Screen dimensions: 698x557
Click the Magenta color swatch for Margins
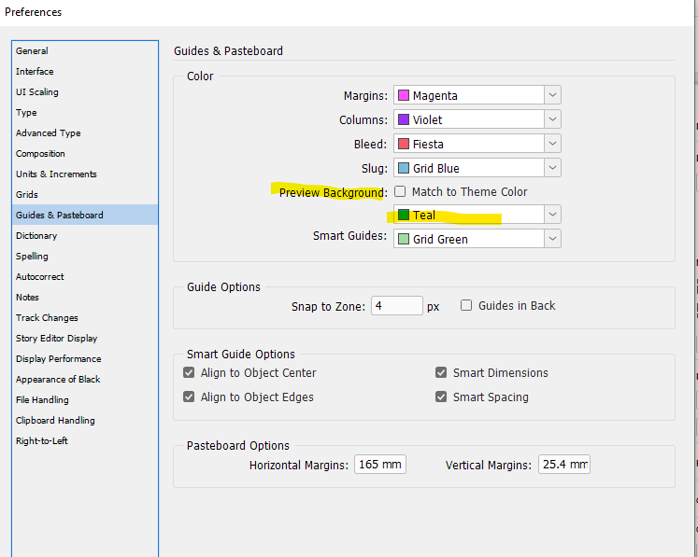(404, 95)
